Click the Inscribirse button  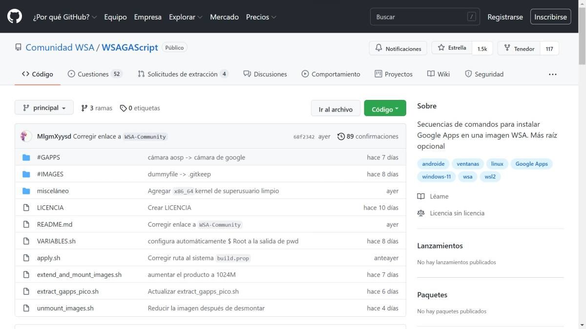click(x=550, y=17)
